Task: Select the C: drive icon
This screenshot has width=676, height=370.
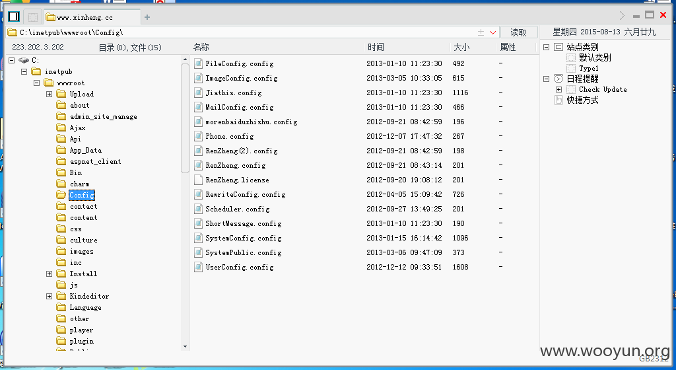Action: (24, 60)
